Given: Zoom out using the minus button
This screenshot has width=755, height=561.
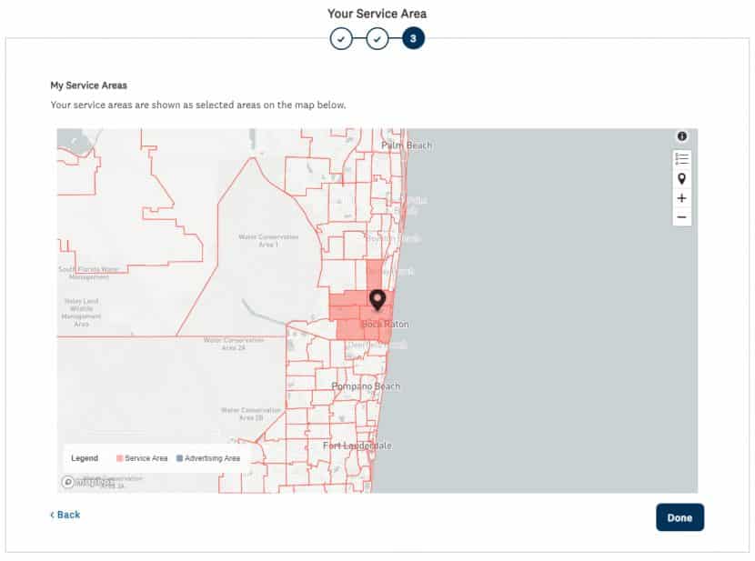Looking at the screenshot, I should (681, 217).
